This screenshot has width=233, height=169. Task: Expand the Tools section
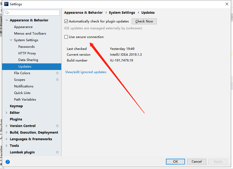tap(7, 145)
